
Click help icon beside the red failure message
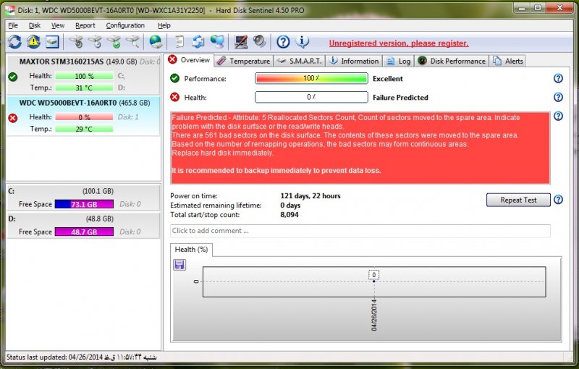pos(558,116)
